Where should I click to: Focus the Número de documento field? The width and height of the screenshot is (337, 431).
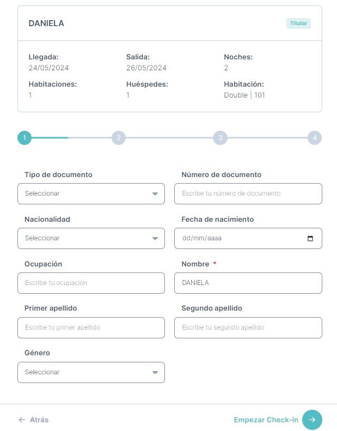[x=248, y=194]
